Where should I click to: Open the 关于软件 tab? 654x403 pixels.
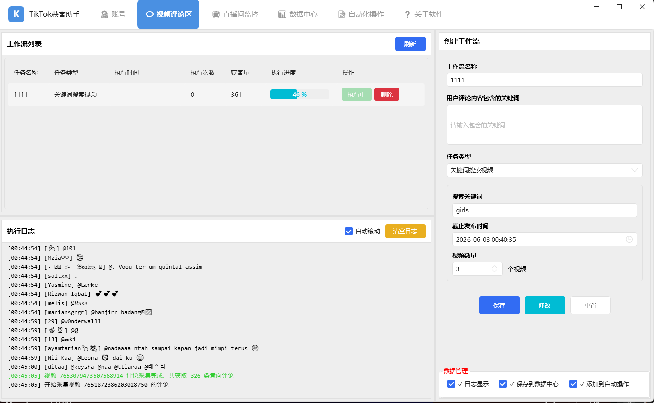(424, 14)
